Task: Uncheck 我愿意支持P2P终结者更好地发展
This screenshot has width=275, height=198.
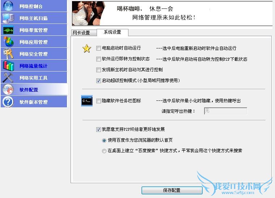Action: click(x=98, y=129)
